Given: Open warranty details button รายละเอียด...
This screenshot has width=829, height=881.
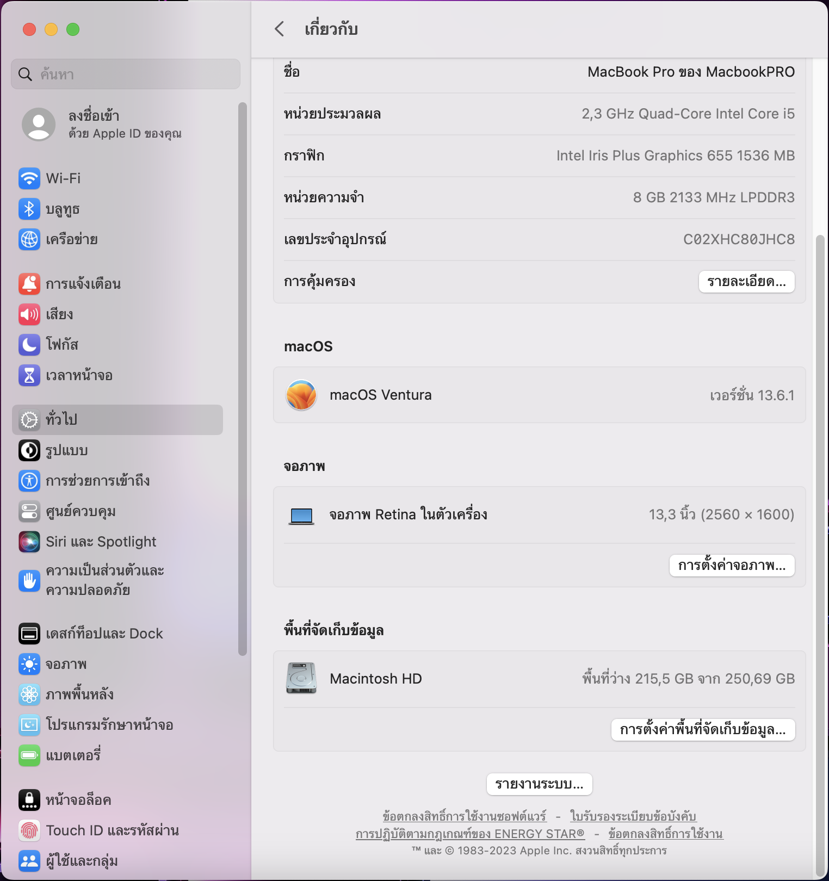Looking at the screenshot, I should pyautogui.click(x=746, y=282).
